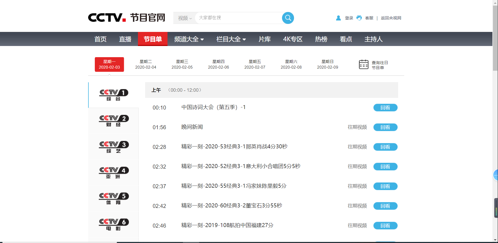Open 往期视频 for the 02:37 program
This screenshot has width=498, height=243.
pyautogui.click(x=357, y=186)
